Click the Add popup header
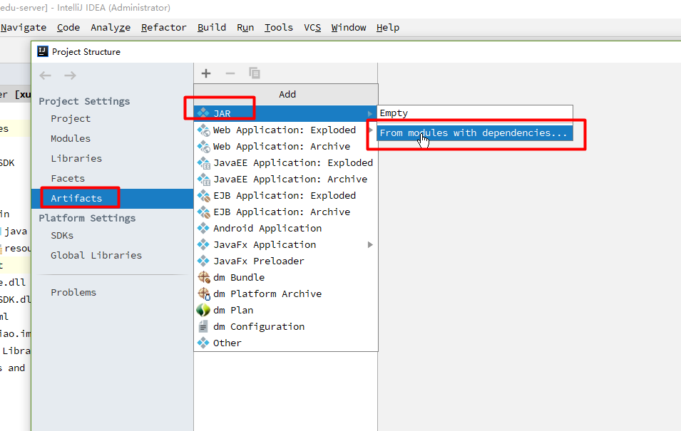 tap(286, 94)
